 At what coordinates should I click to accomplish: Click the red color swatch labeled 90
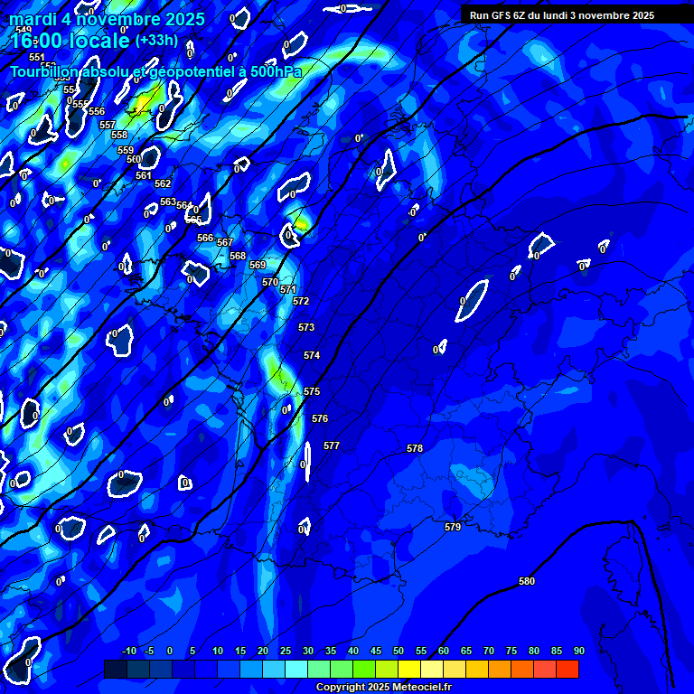[x=567, y=669]
